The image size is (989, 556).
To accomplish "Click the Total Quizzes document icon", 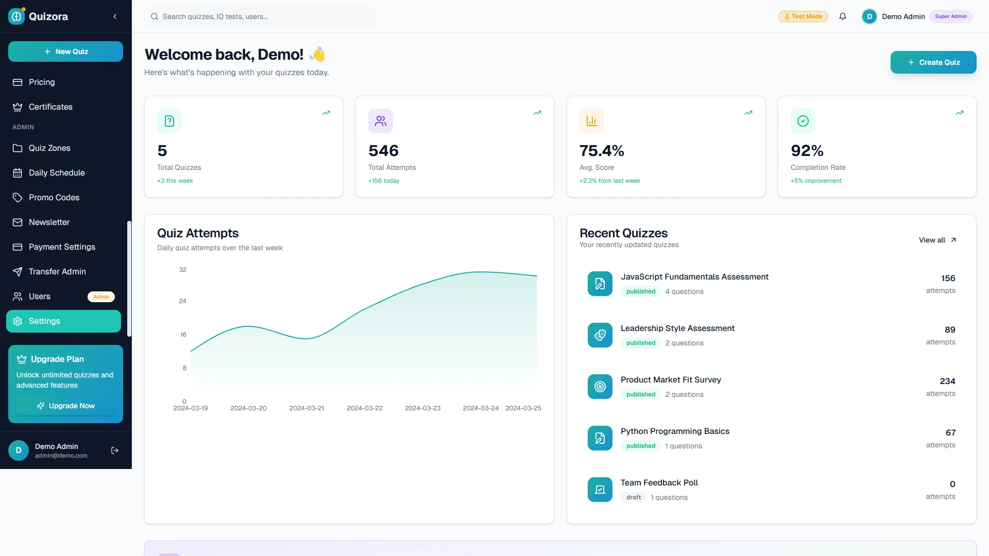I will coord(169,121).
